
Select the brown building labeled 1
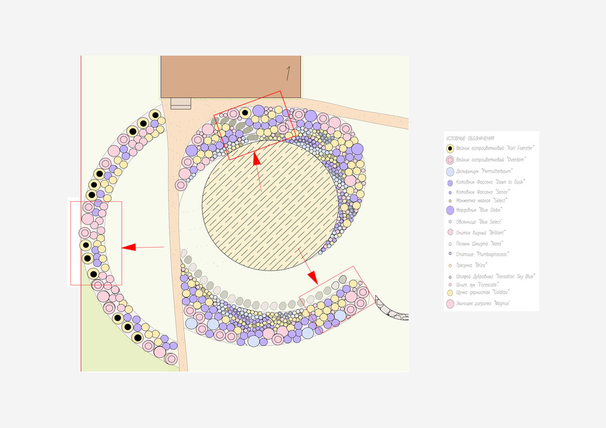tap(231, 76)
